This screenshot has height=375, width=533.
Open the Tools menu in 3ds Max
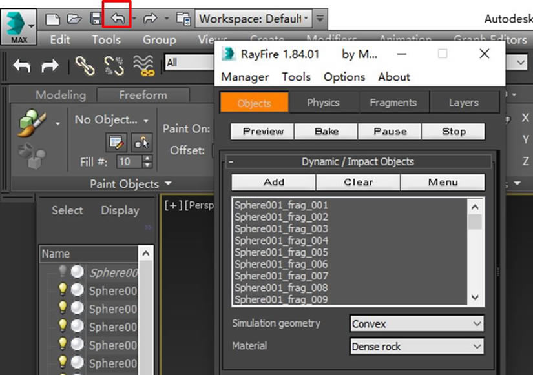[x=107, y=40]
